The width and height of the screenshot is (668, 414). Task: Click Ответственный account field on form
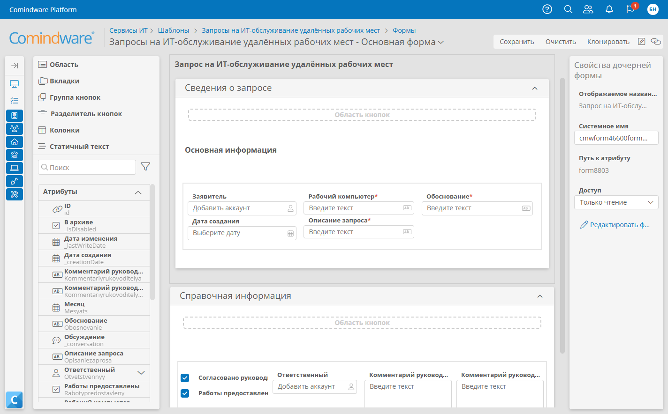[315, 386]
